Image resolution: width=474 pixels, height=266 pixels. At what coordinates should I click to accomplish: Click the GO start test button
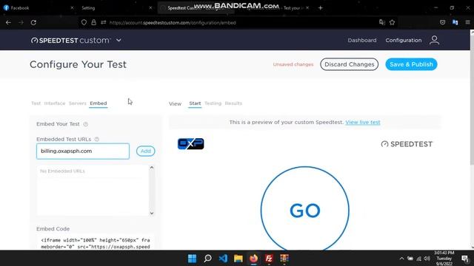pyautogui.click(x=304, y=211)
